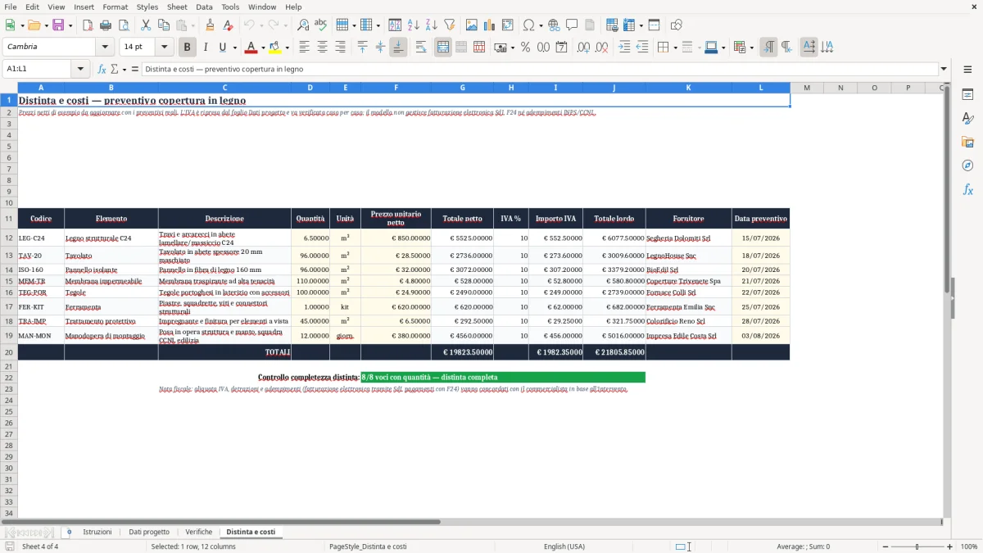Switch to the Dati progetto sheet tab
The width and height of the screenshot is (983, 553).
(149, 532)
